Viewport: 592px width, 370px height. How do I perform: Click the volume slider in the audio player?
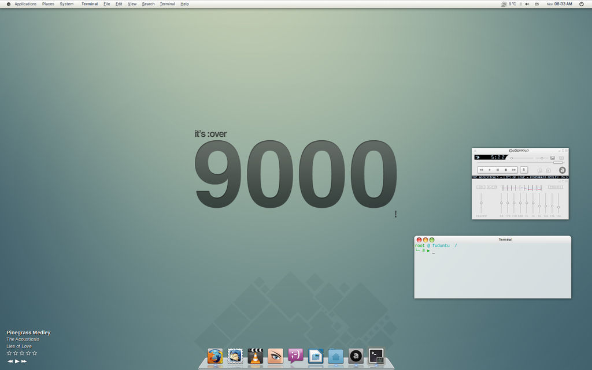coord(521,158)
